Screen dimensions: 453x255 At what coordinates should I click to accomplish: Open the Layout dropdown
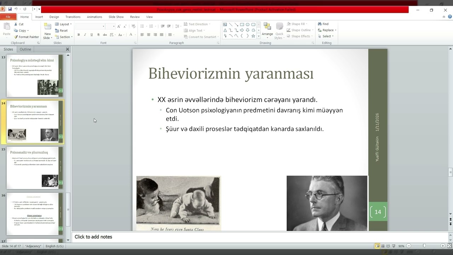pos(63,24)
